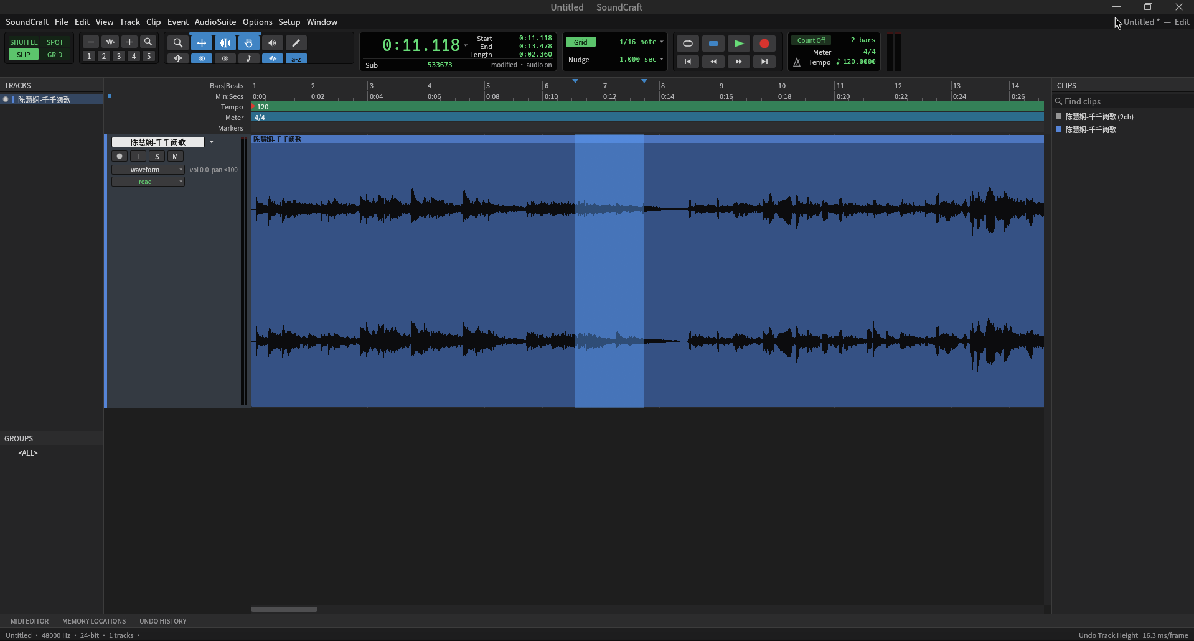Image resolution: width=1194 pixels, height=641 pixels.
Task: Switch to the UNDO HISTORY tab
Action: click(163, 621)
